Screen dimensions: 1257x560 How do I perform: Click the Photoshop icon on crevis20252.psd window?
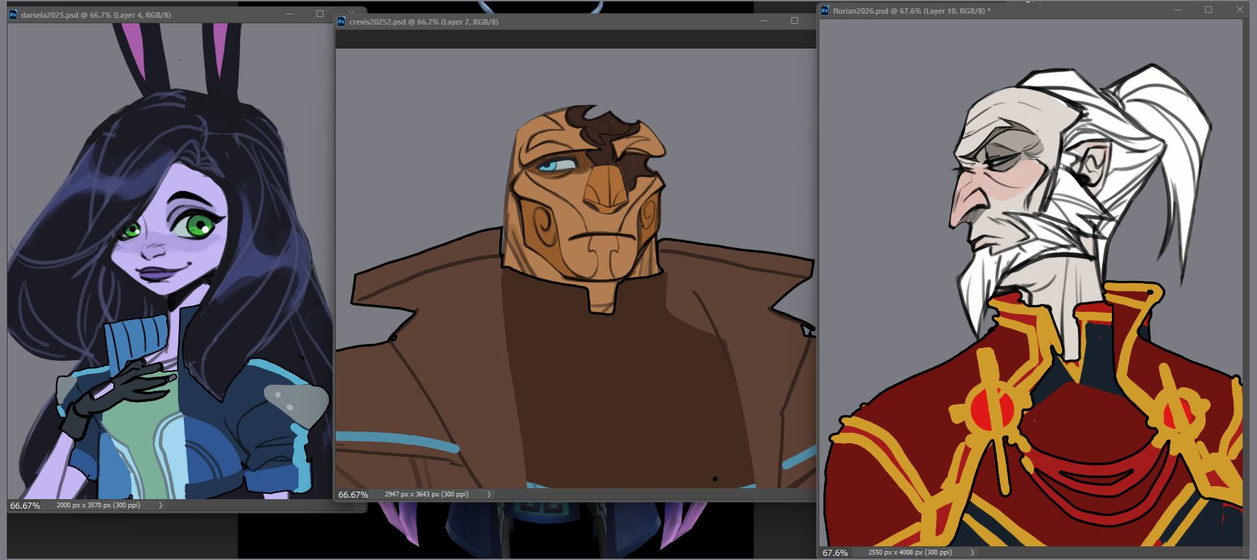pyautogui.click(x=341, y=22)
